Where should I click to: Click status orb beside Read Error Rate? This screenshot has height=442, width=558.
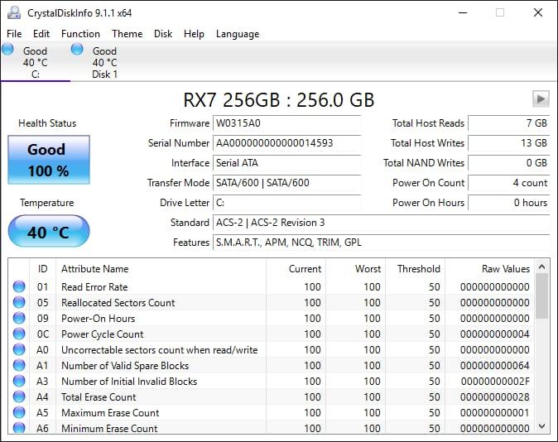pos(19,287)
